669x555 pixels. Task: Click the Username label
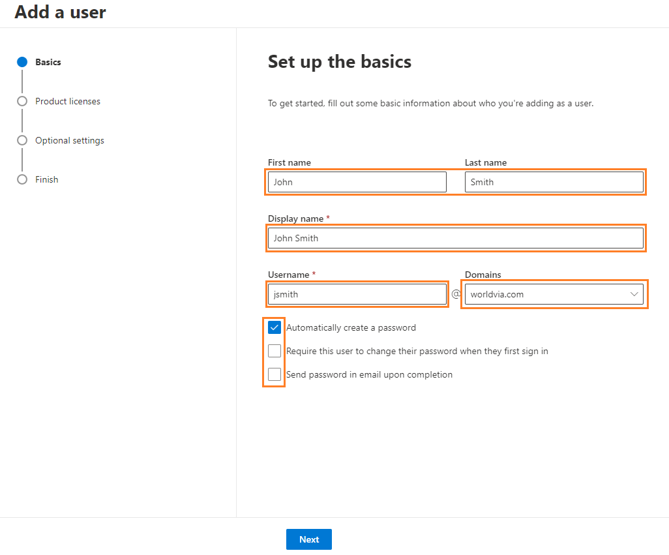click(x=288, y=275)
